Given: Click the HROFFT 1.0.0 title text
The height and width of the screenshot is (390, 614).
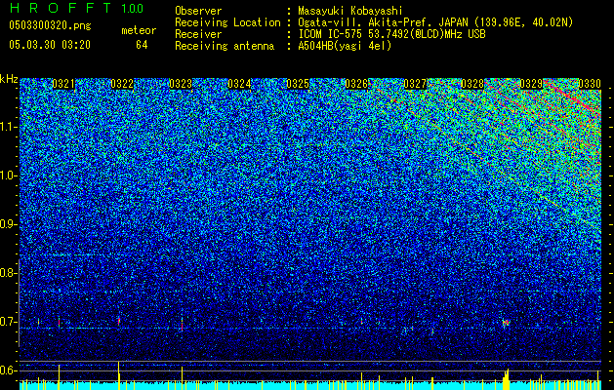Looking at the screenshot, I should point(76,8).
